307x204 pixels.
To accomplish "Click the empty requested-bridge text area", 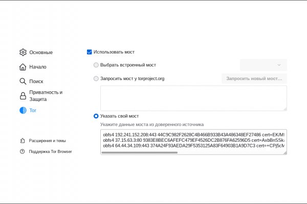I will [x=193, y=97].
